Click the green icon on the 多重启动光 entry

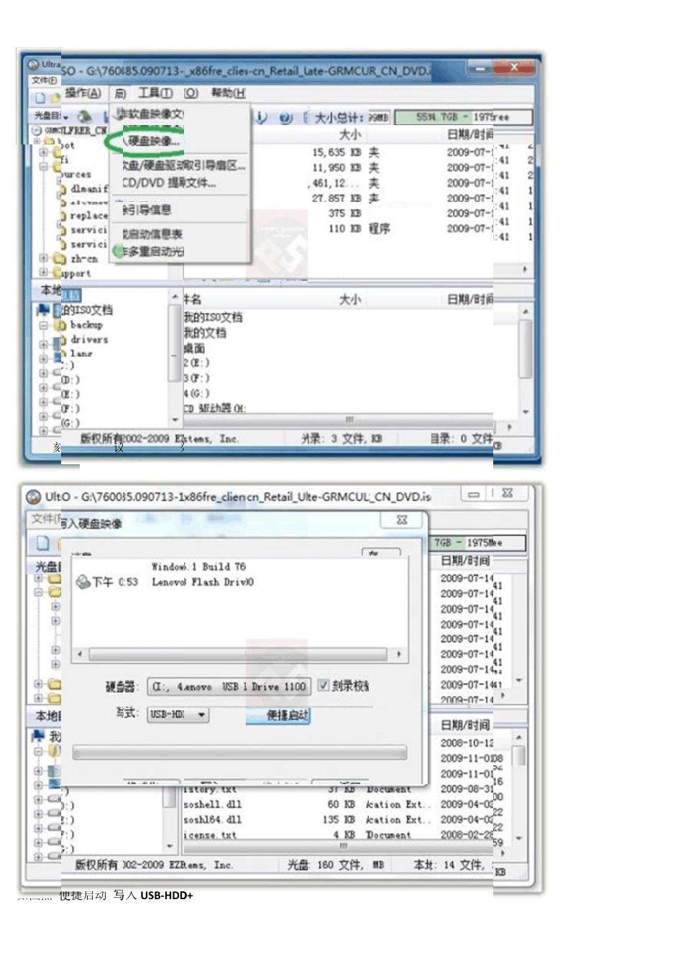[118, 251]
